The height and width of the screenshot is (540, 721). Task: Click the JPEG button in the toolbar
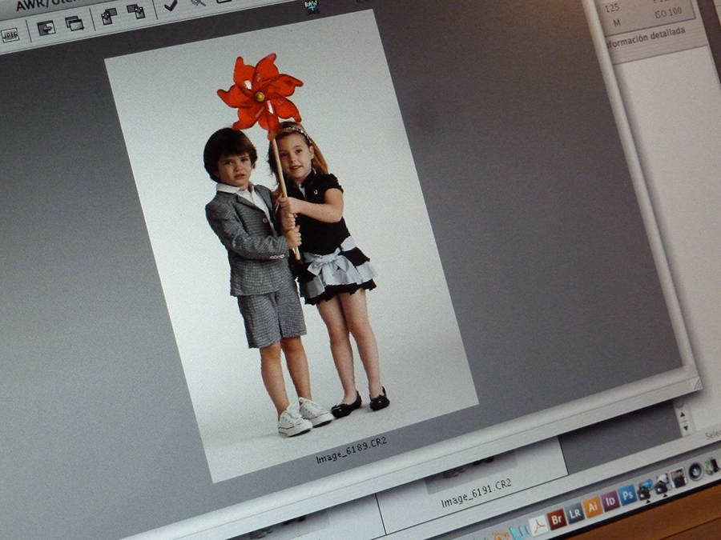coord(10,34)
